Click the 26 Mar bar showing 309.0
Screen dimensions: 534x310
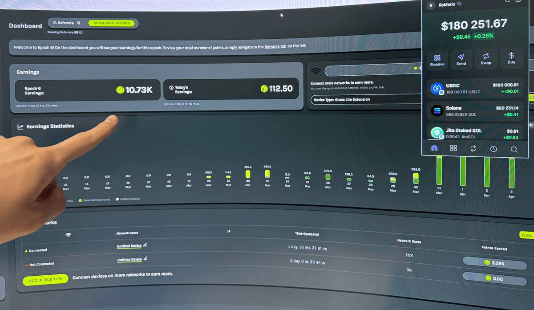click(x=328, y=177)
